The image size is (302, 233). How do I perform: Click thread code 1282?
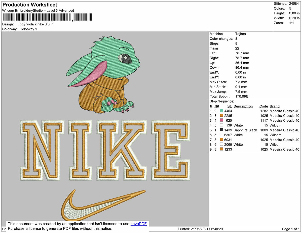(x=264, y=111)
